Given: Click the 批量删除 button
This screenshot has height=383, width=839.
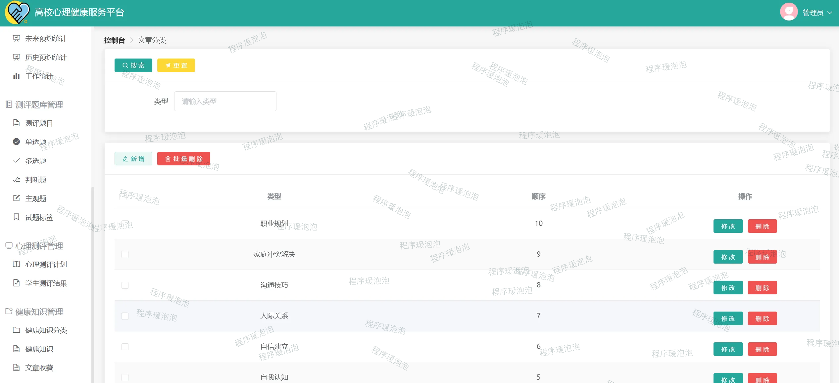Looking at the screenshot, I should (x=184, y=159).
